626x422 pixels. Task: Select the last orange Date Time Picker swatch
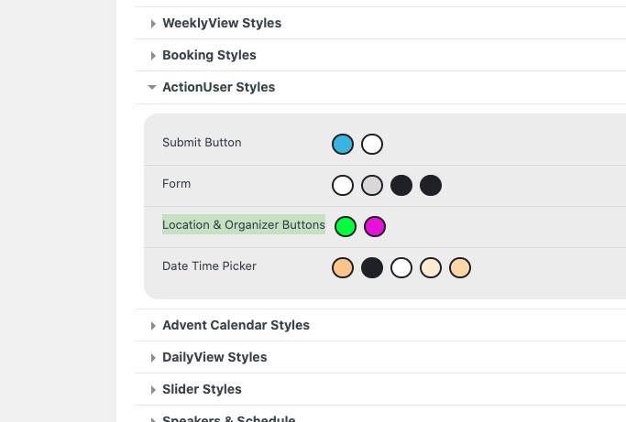[460, 268]
